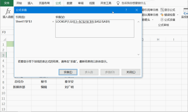Screen dimensions: 188x112
Task: Select row 8 header
Action: pos(3,82)
